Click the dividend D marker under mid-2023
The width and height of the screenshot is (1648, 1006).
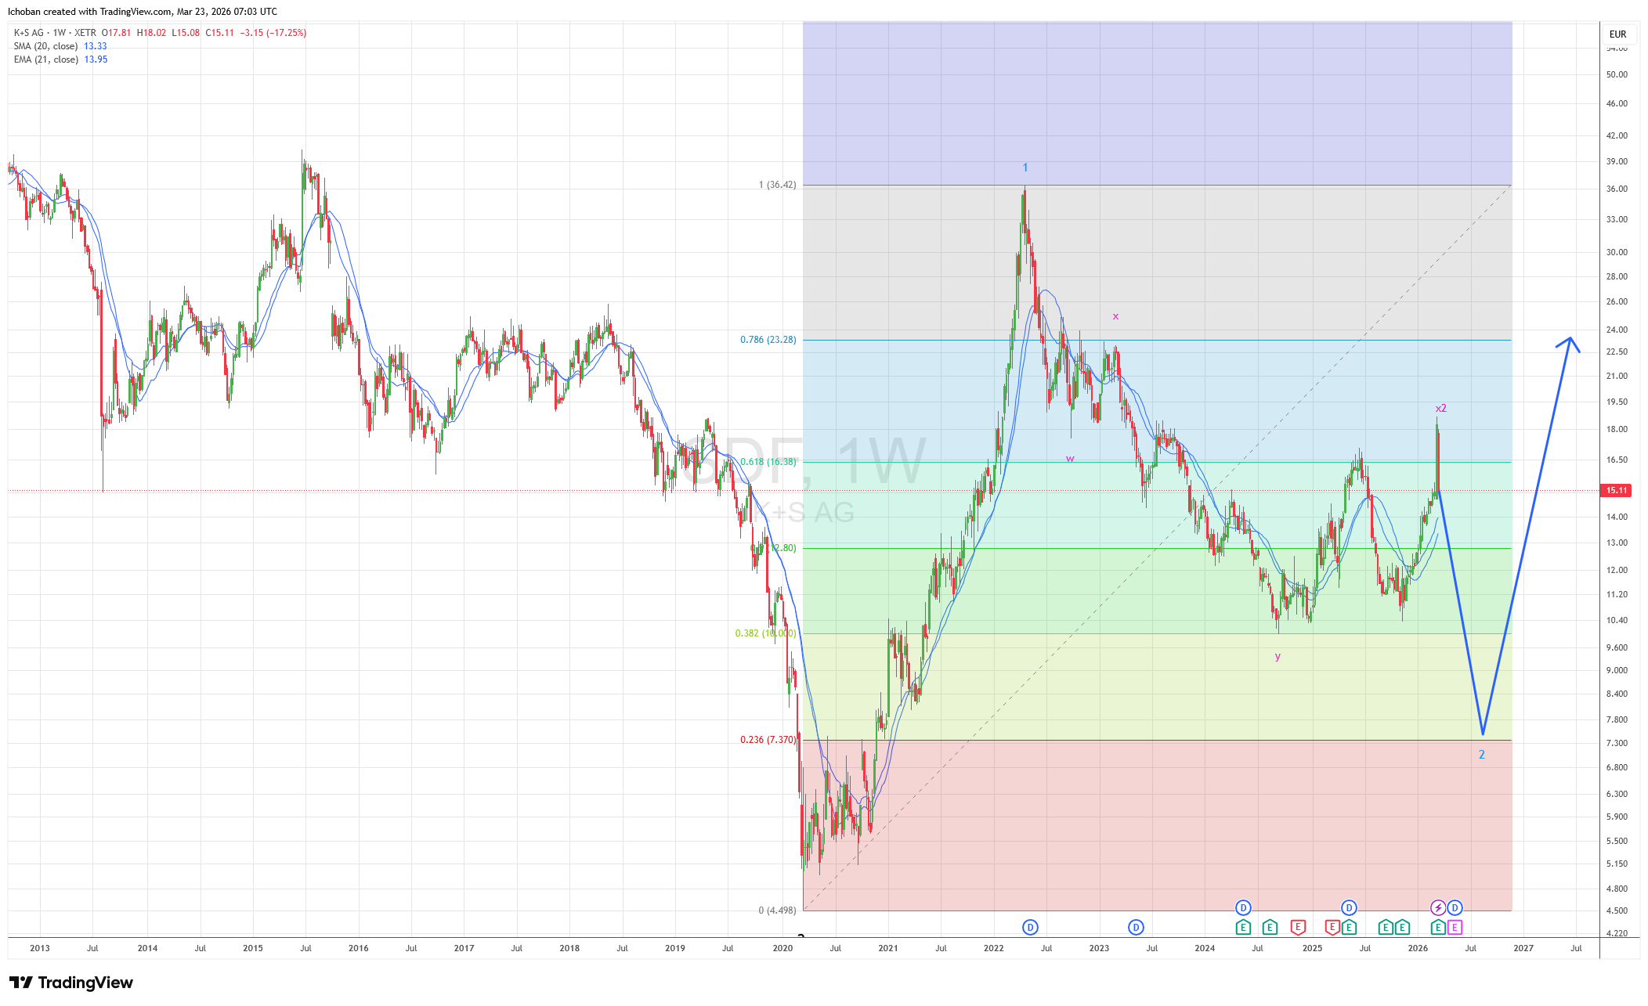[1136, 928]
